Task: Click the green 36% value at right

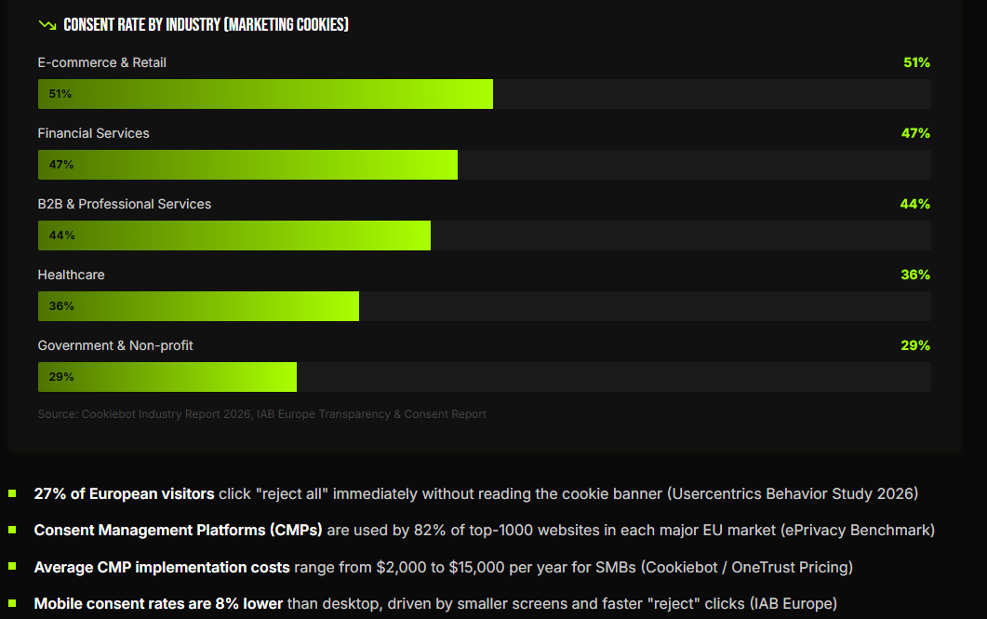Action: (x=915, y=275)
